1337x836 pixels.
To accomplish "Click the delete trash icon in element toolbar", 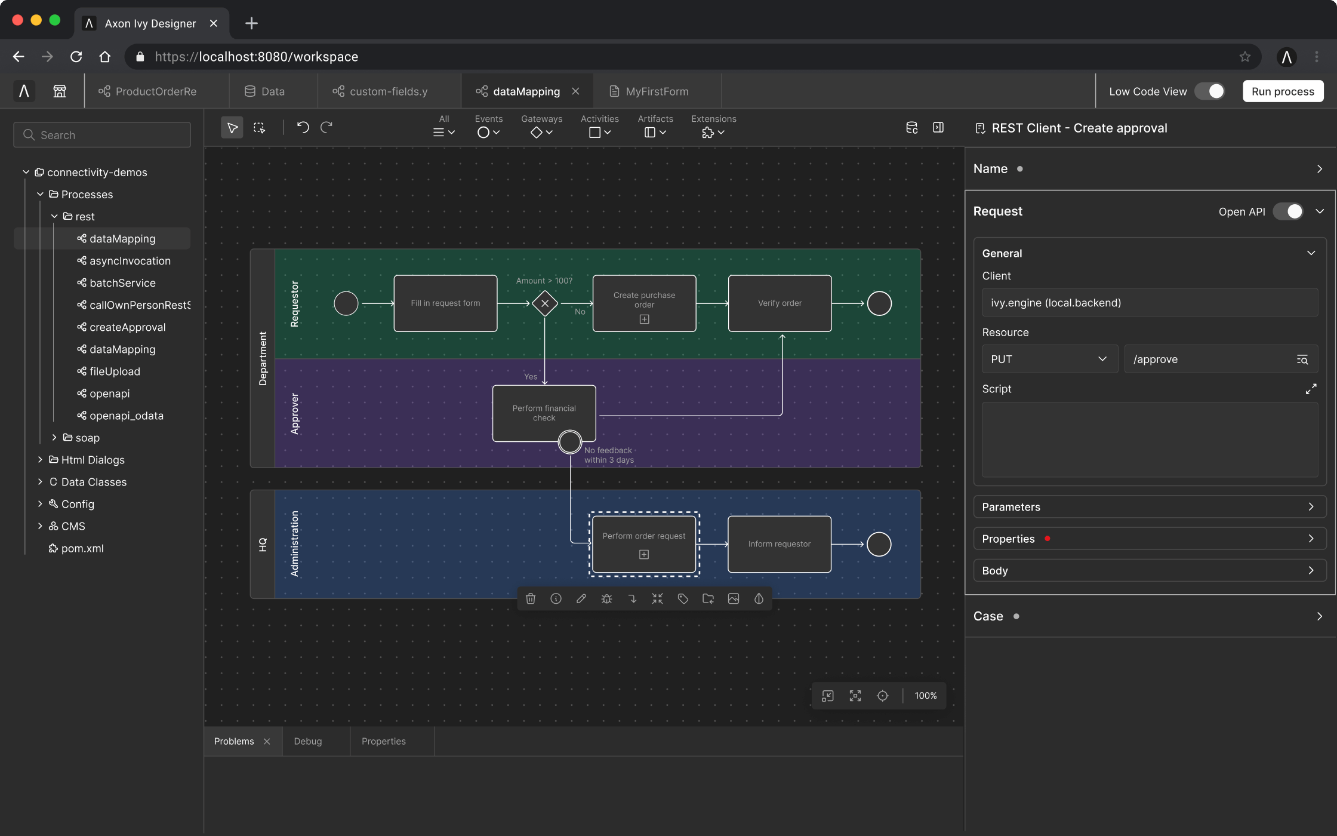I will (531, 599).
